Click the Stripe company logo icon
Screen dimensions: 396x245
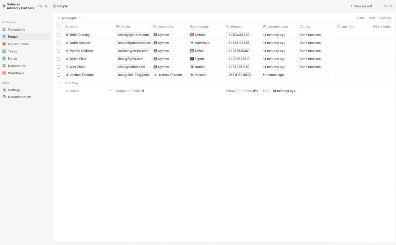[x=192, y=51]
